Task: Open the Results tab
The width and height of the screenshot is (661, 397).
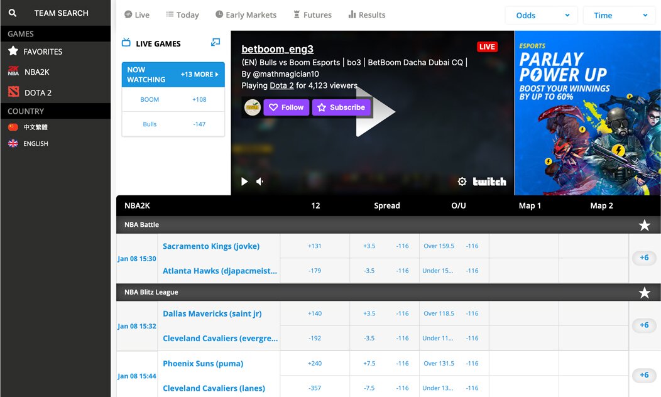Action: click(367, 14)
